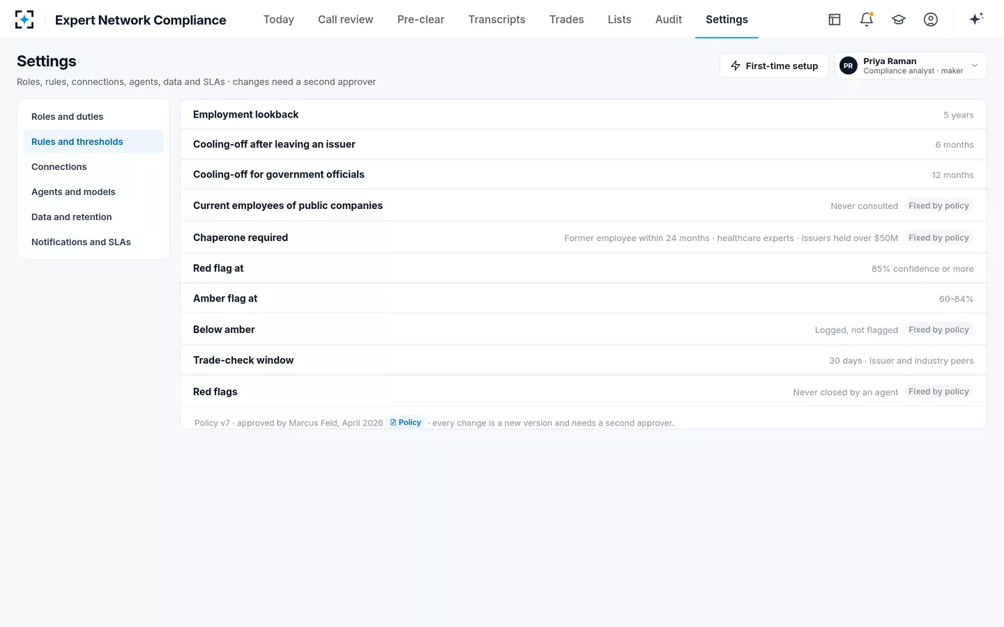
Task: Click 'Never closed by an agent' value
Action: pos(845,392)
